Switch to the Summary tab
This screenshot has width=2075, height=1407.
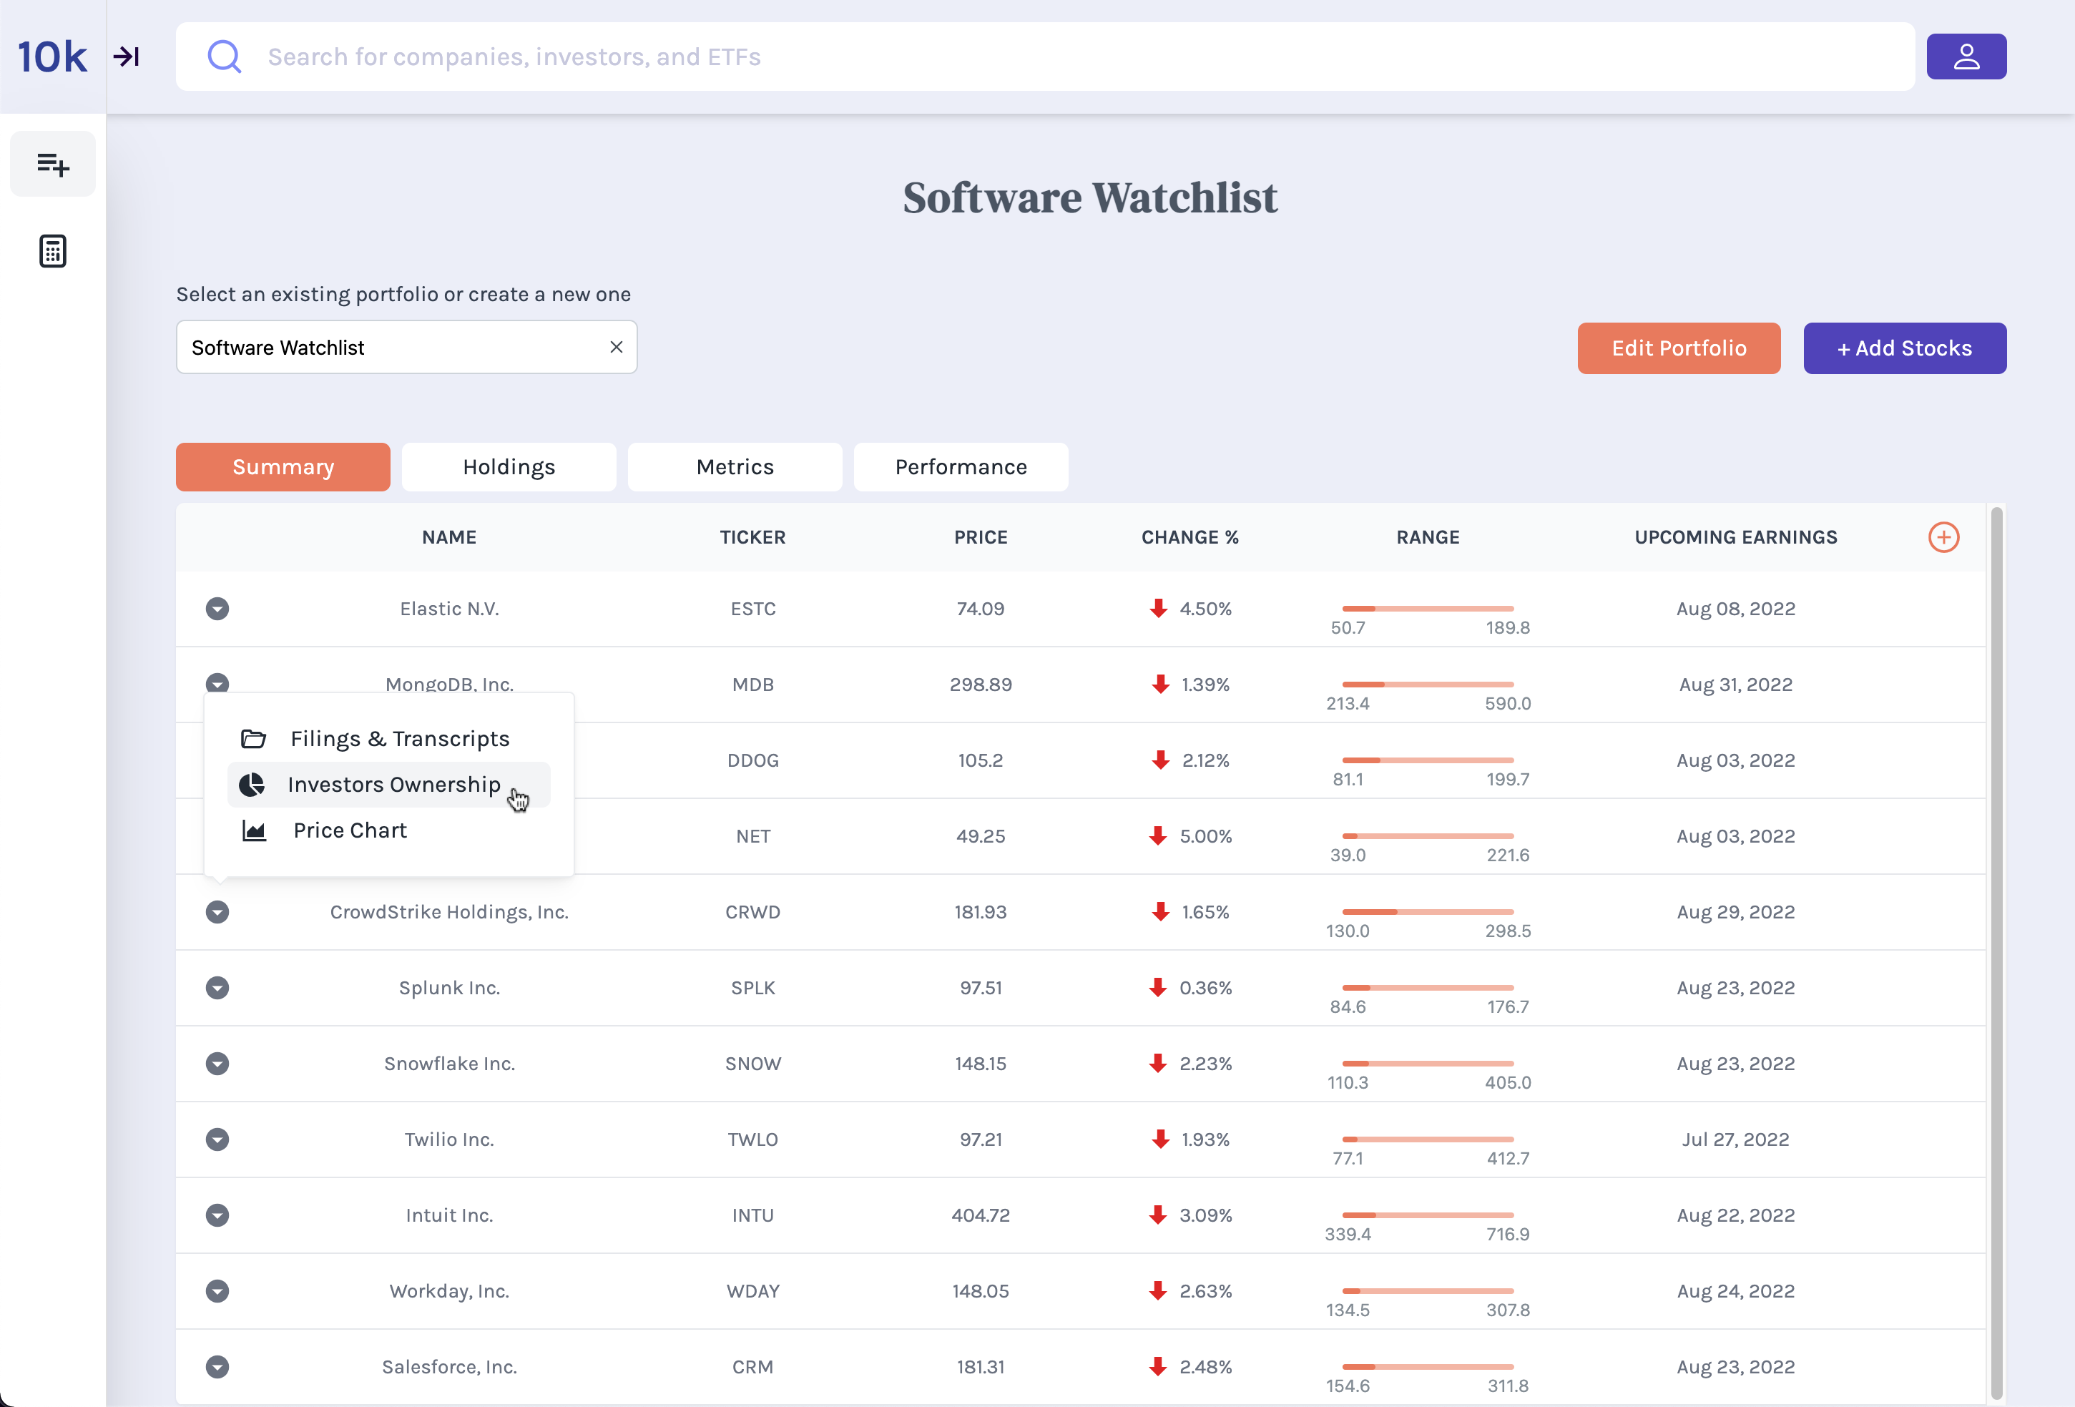(283, 467)
